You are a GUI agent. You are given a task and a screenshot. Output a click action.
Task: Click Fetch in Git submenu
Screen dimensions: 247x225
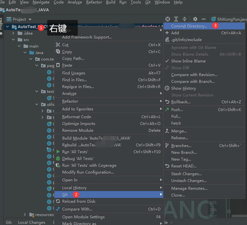[x=204, y=124]
